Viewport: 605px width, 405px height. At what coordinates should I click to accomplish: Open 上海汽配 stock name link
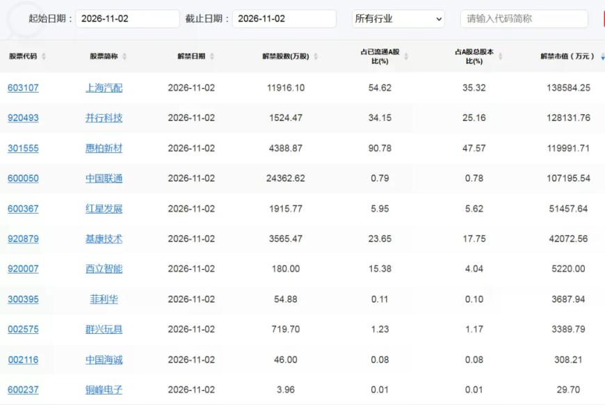click(x=104, y=88)
